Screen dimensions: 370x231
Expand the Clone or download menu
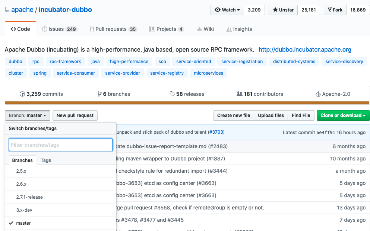(343, 115)
